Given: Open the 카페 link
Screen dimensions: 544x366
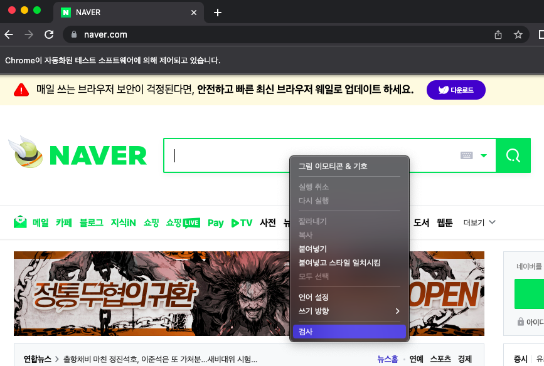Looking at the screenshot, I should coord(64,222).
